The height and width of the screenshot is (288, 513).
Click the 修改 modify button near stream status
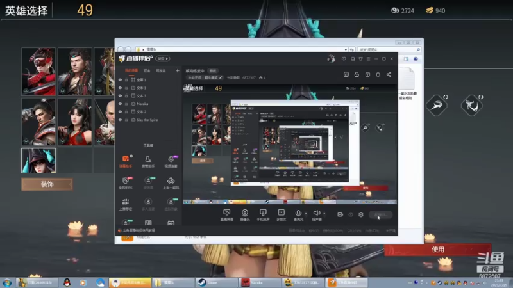213,71
